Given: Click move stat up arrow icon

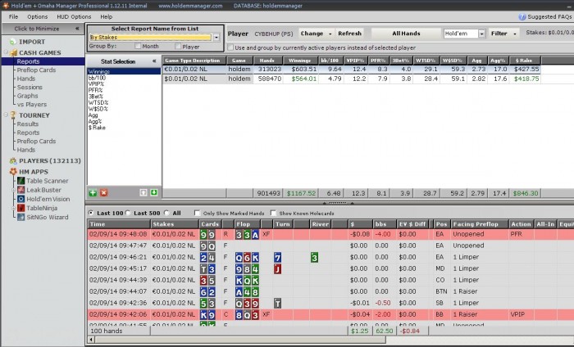Looking at the screenshot, I should [x=143, y=193].
